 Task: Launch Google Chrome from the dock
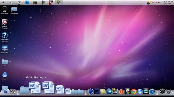(134, 91)
